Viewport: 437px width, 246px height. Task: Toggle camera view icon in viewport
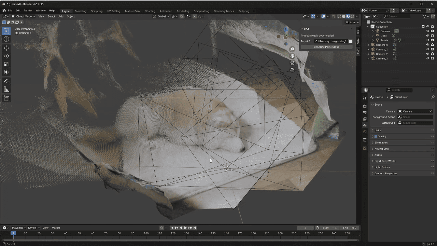[292, 63]
